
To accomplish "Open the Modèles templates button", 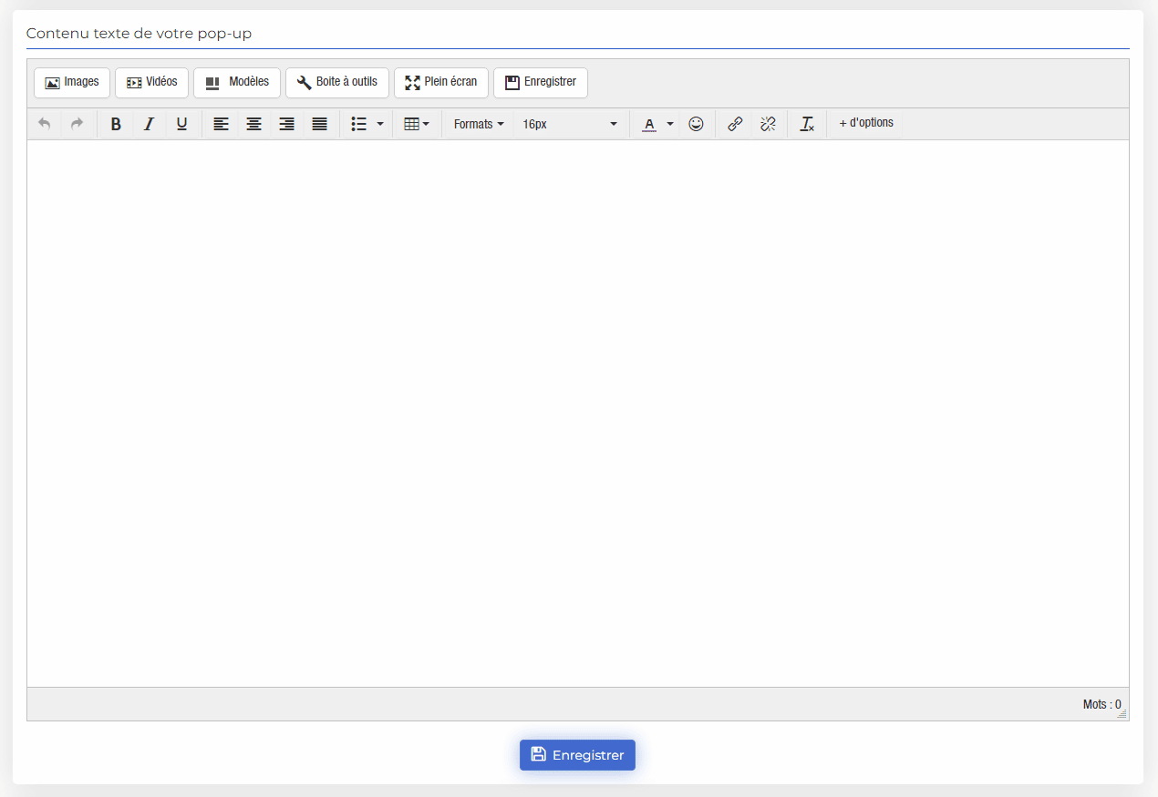I will pyautogui.click(x=237, y=82).
